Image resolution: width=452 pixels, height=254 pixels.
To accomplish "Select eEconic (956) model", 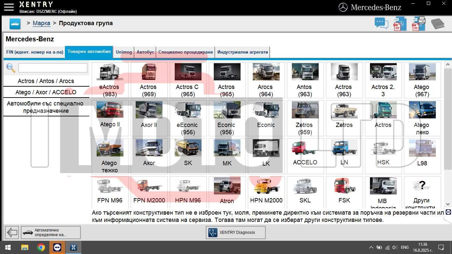I will click(x=188, y=118).
